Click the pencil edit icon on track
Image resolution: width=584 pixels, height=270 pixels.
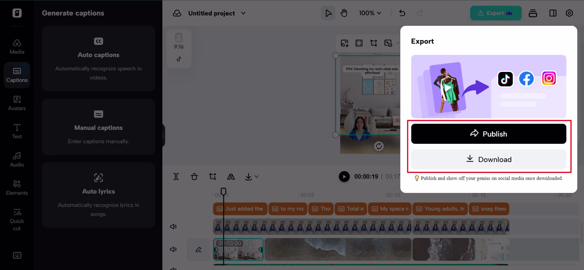(x=198, y=250)
